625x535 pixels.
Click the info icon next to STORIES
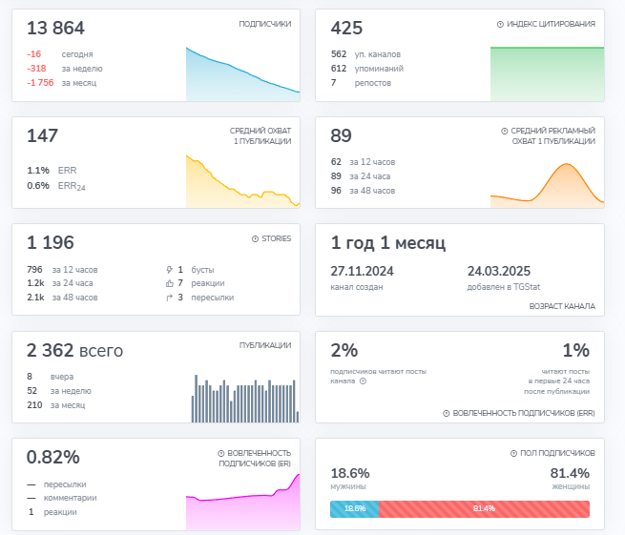click(255, 238)
